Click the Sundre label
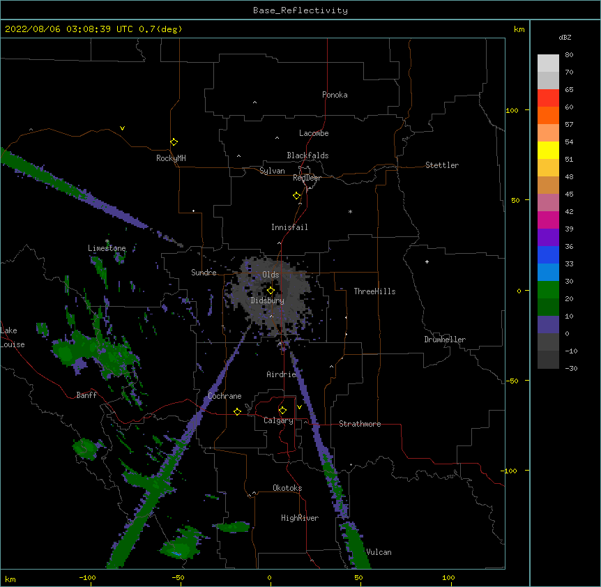601x587 pixels. click(x=204, y=273)
